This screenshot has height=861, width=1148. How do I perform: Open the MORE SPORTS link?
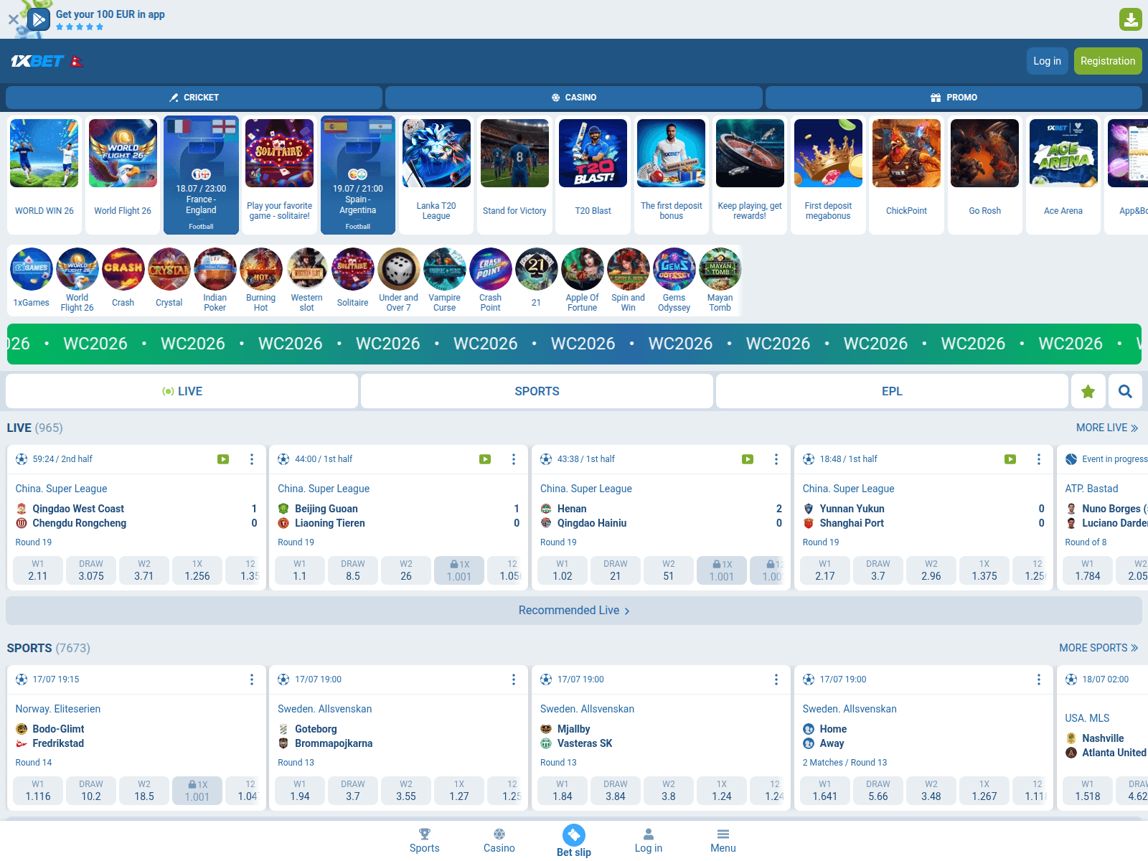tap(1098, 648)
